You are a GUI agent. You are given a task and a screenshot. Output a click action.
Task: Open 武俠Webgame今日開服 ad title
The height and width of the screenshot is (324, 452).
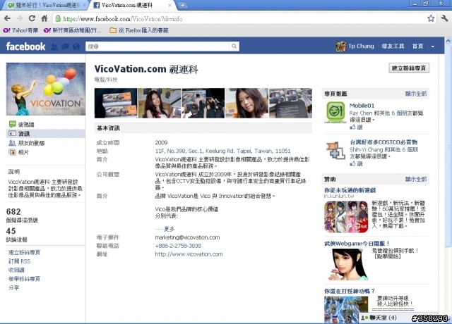(x=357, y=244)
